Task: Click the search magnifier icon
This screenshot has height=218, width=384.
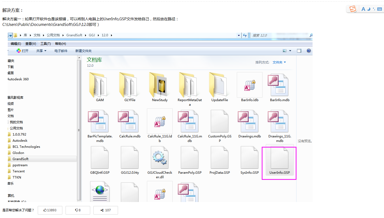Action: click(x=311, y=35)
